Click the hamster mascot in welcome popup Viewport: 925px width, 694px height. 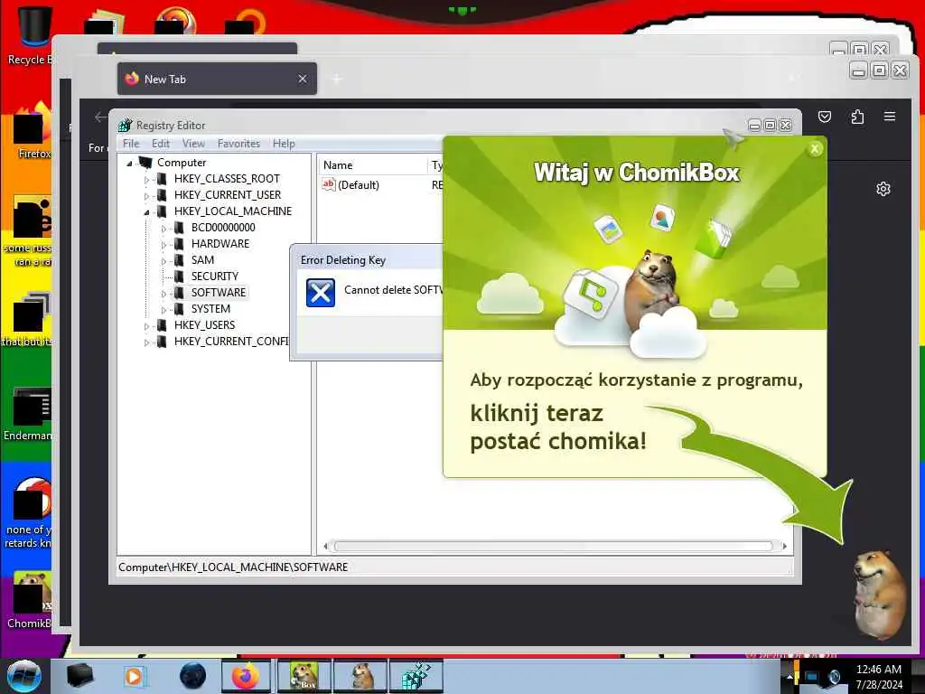[x=652, y=289]
